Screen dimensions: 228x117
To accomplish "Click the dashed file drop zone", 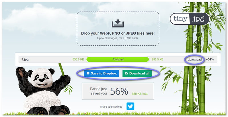I will [x=118, y=29].
